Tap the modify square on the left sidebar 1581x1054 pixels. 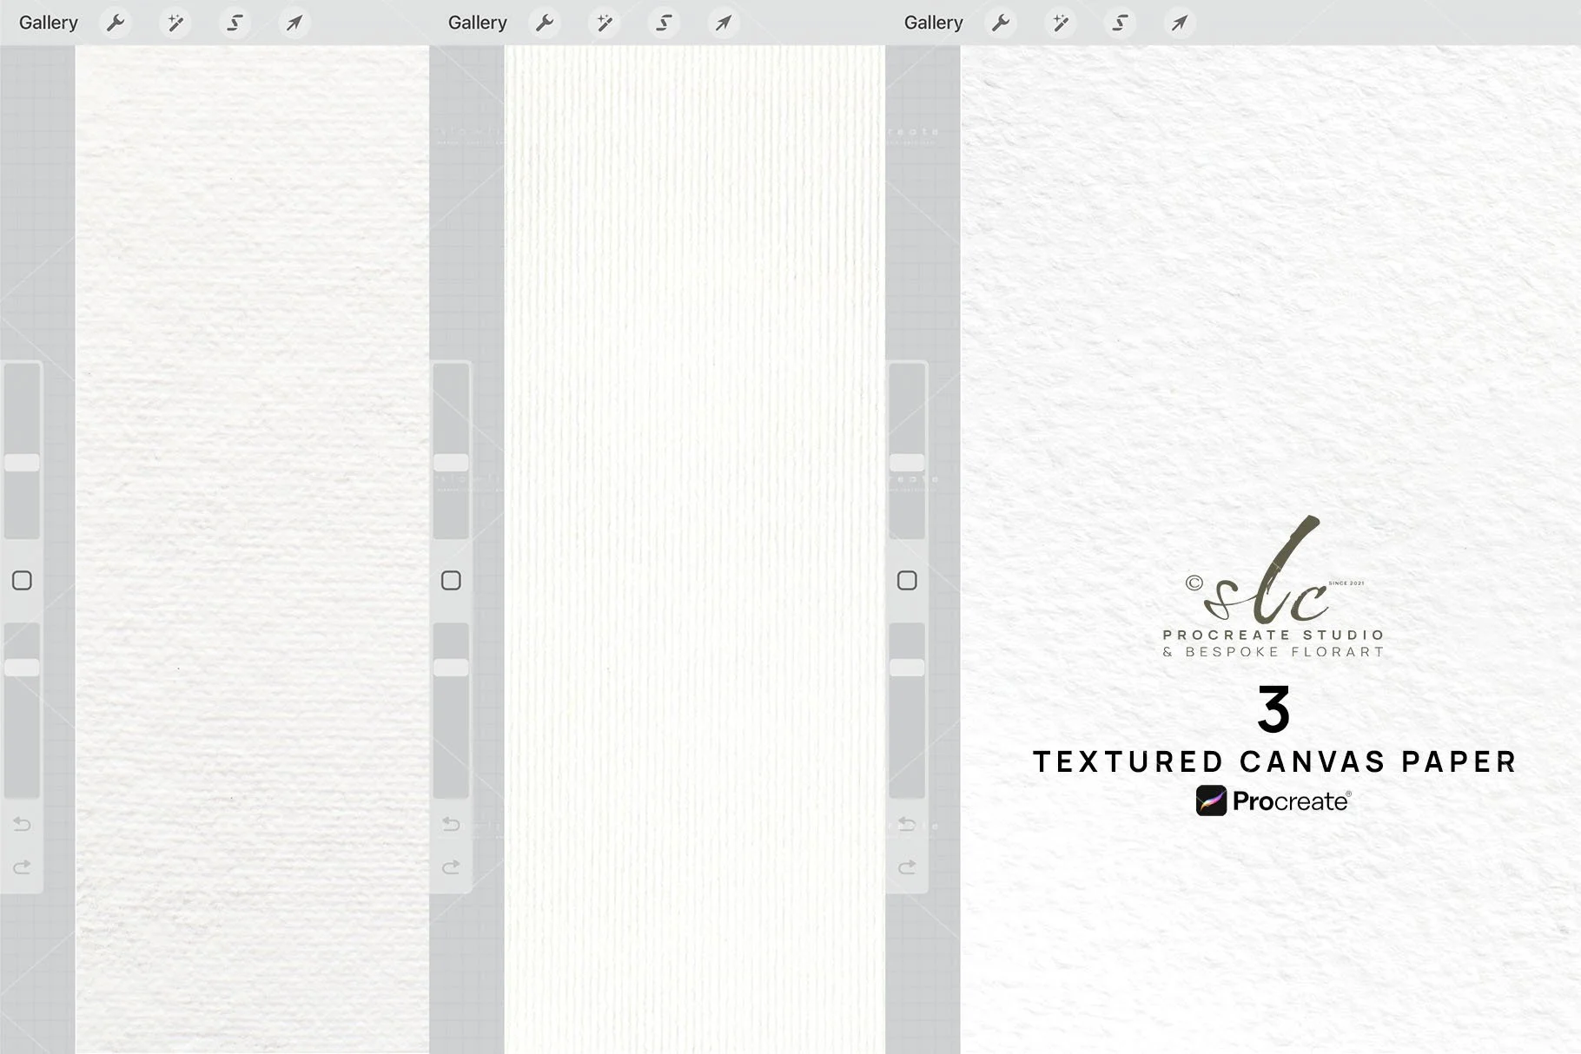[x=21, y=580]
